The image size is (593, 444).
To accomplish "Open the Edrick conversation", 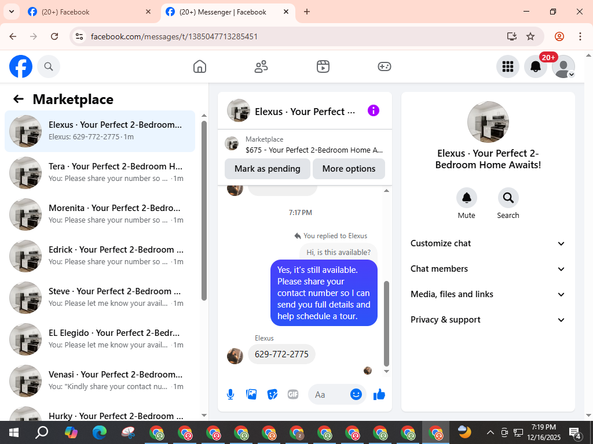I will pos(100,256).
